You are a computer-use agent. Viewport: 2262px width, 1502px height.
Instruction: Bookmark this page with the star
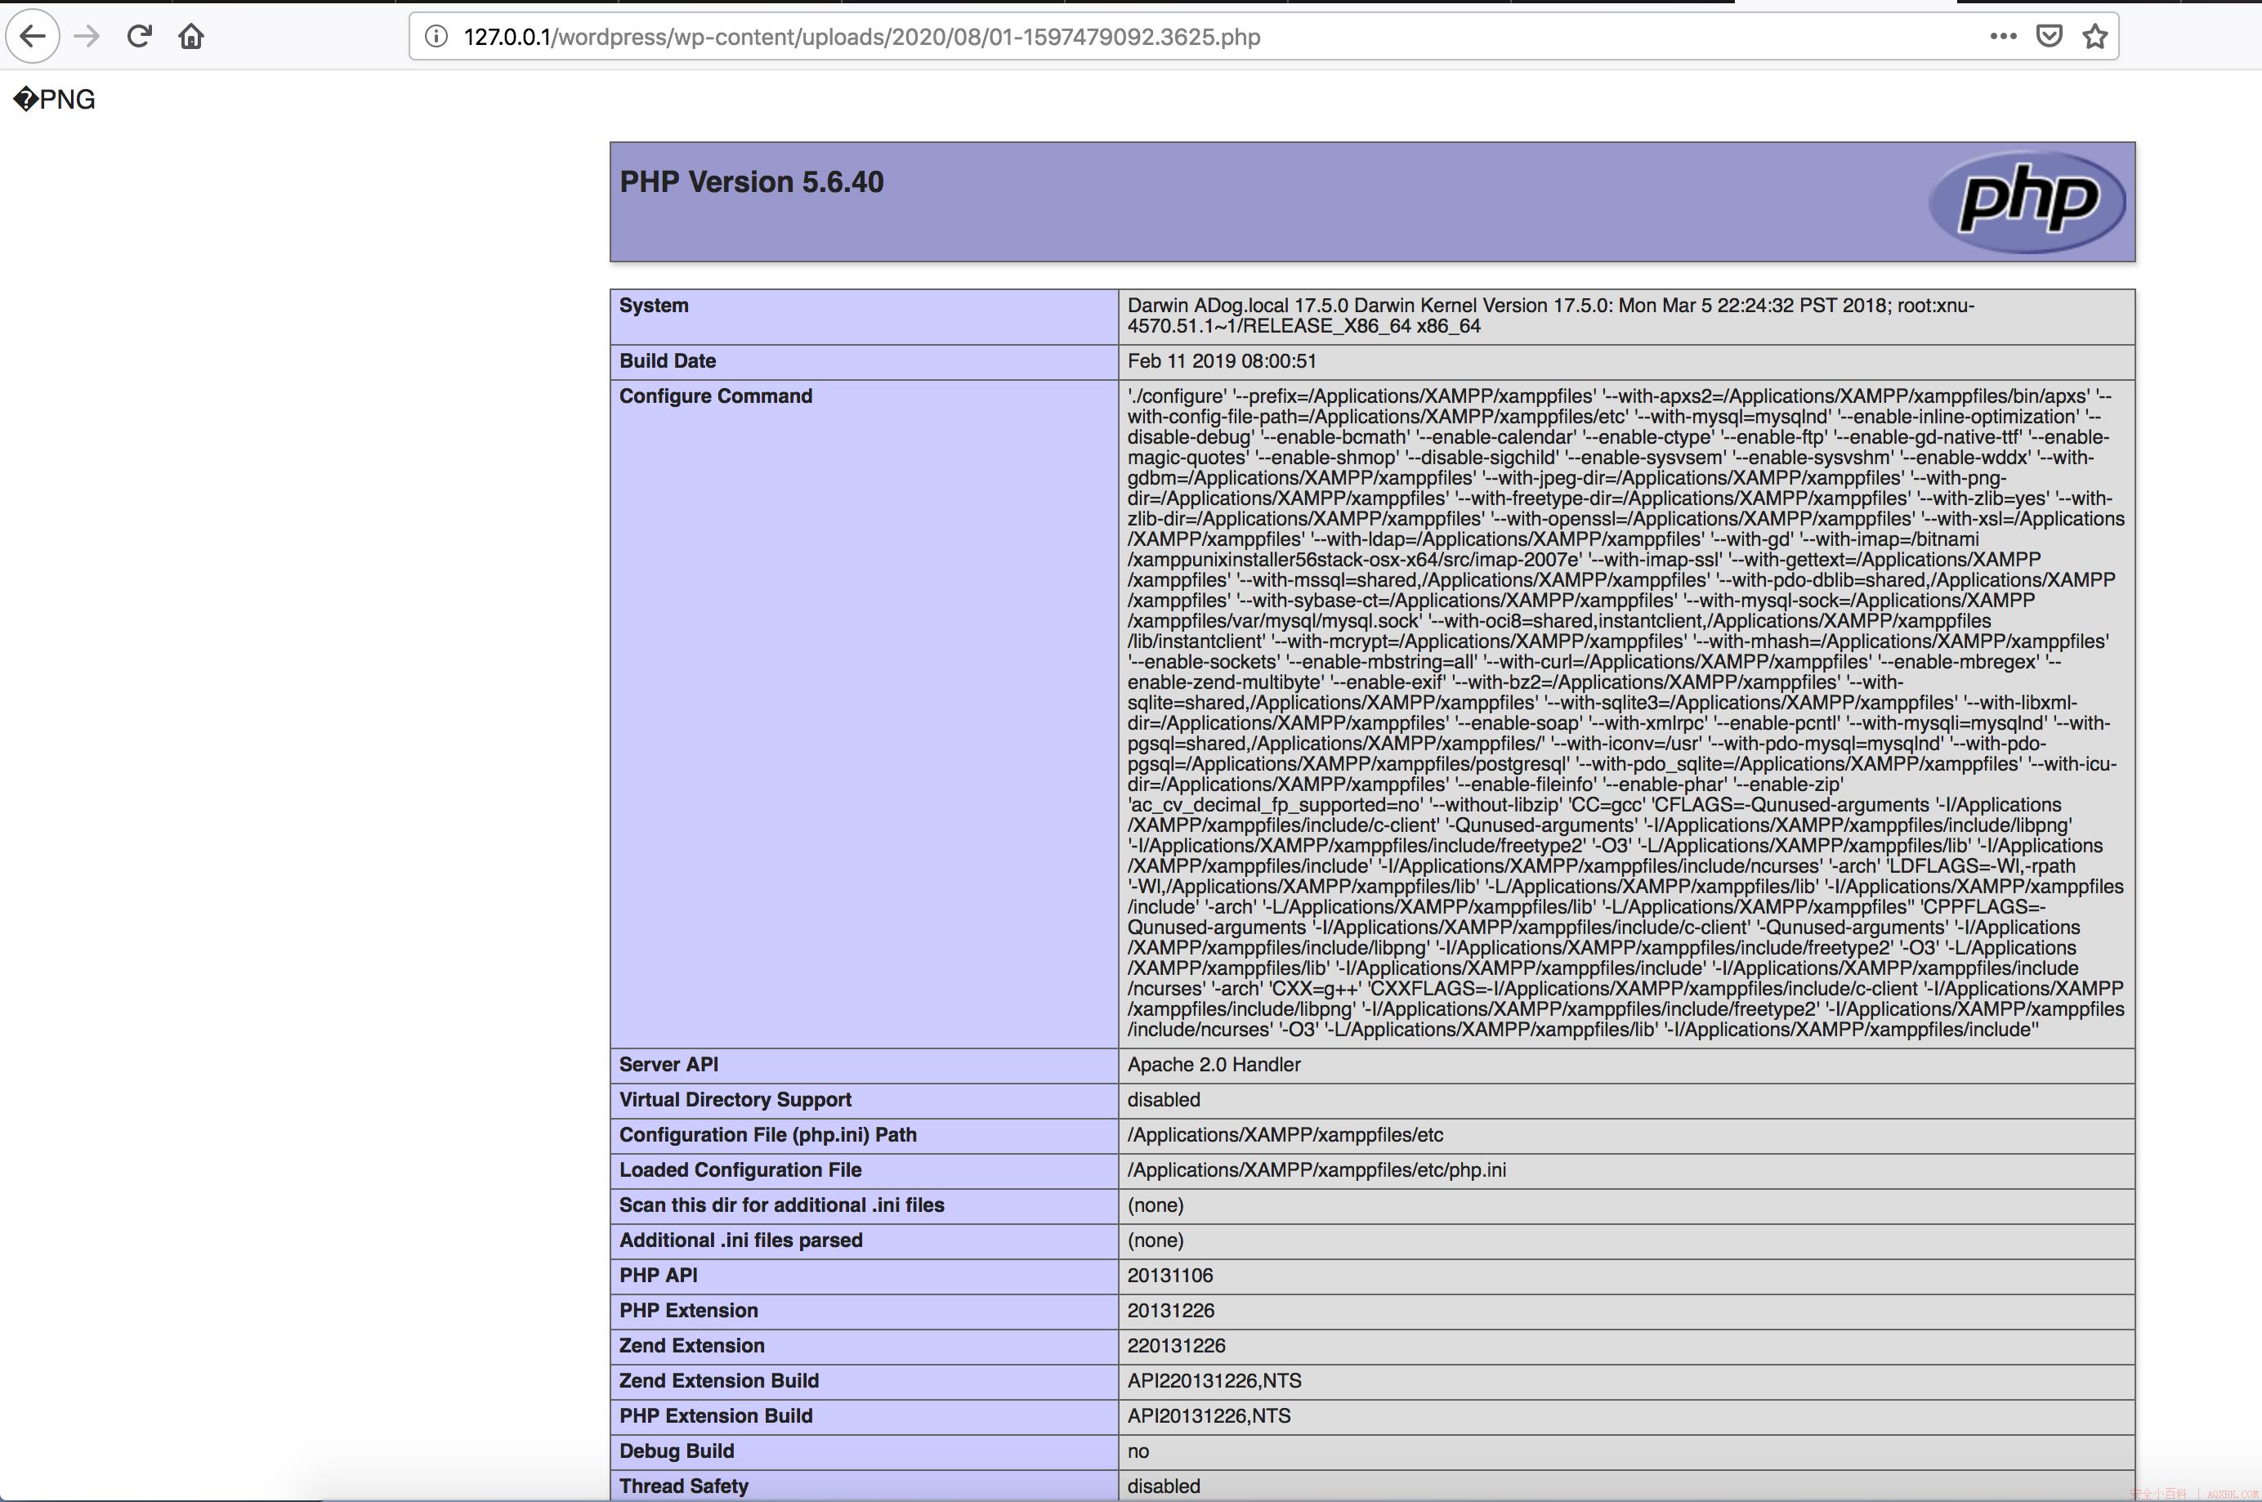(x=2094, y=37)
